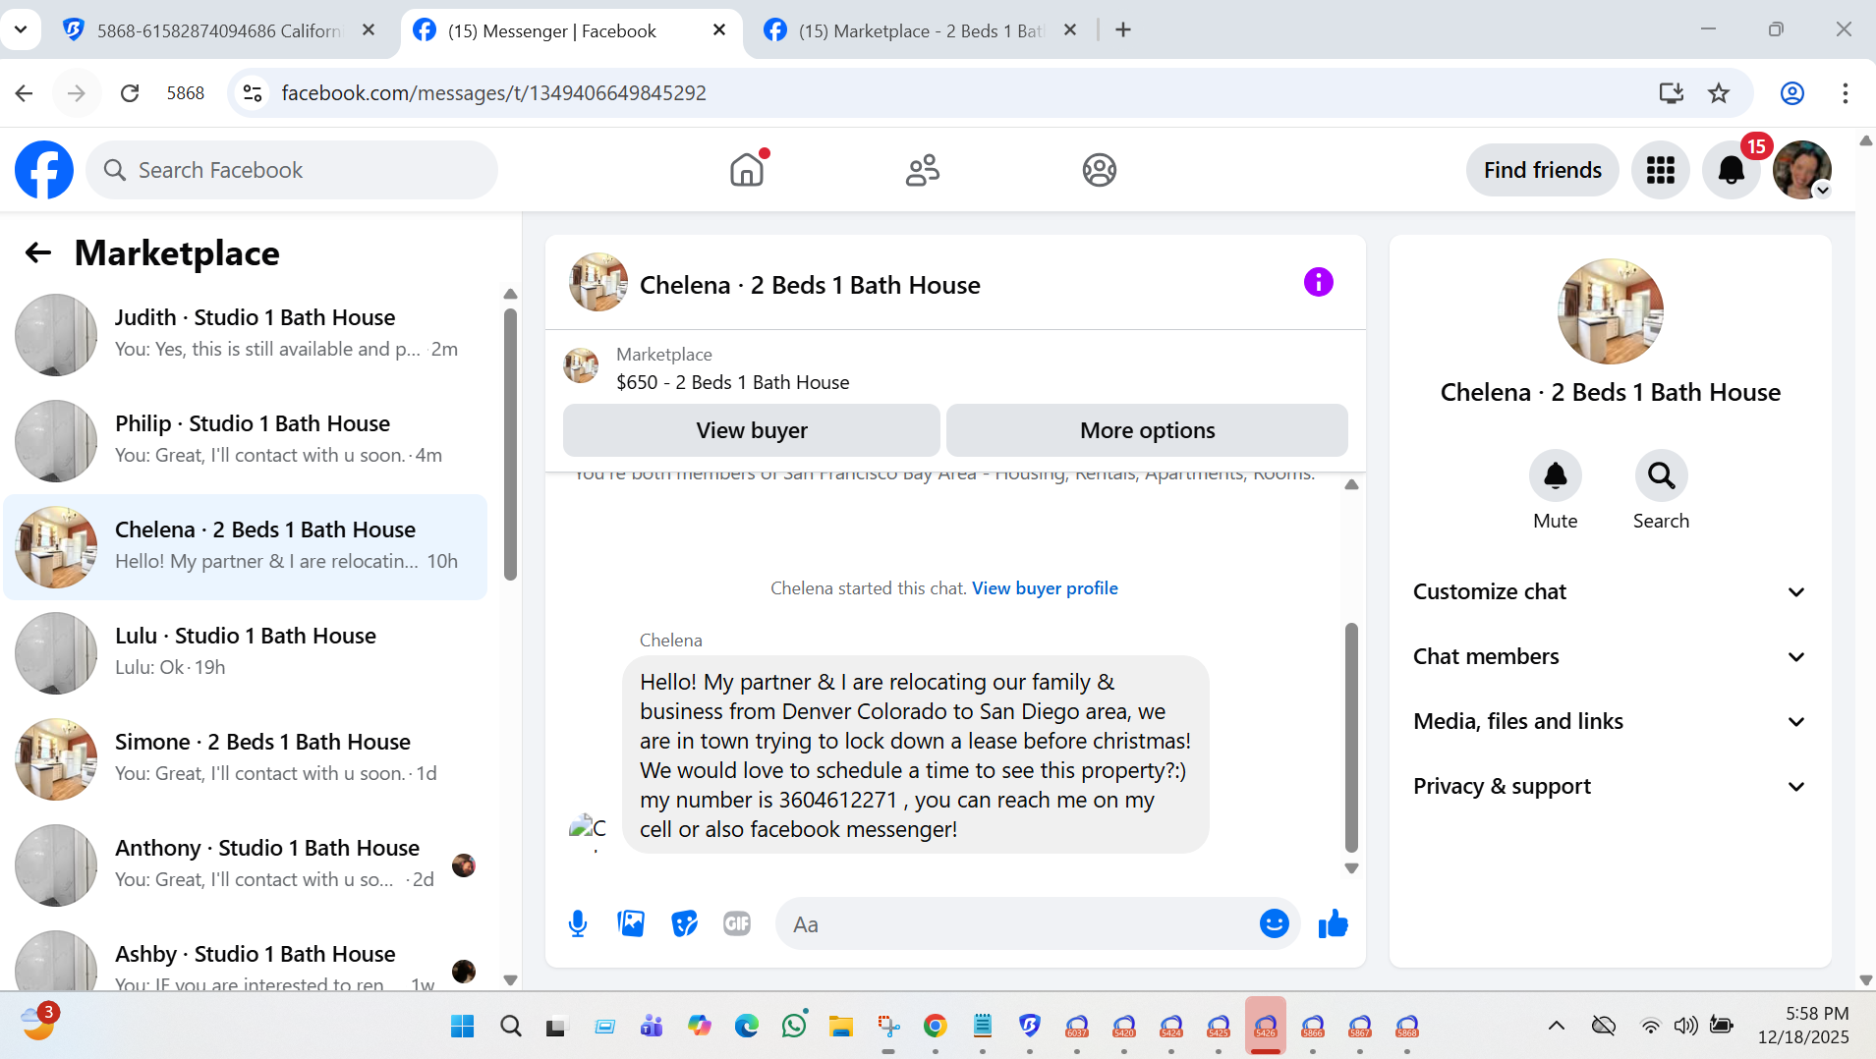The height and width of the screenshot is (1059, 1876).
Task: Attach a photo using the image icon
Action: (x=631, y=923)
